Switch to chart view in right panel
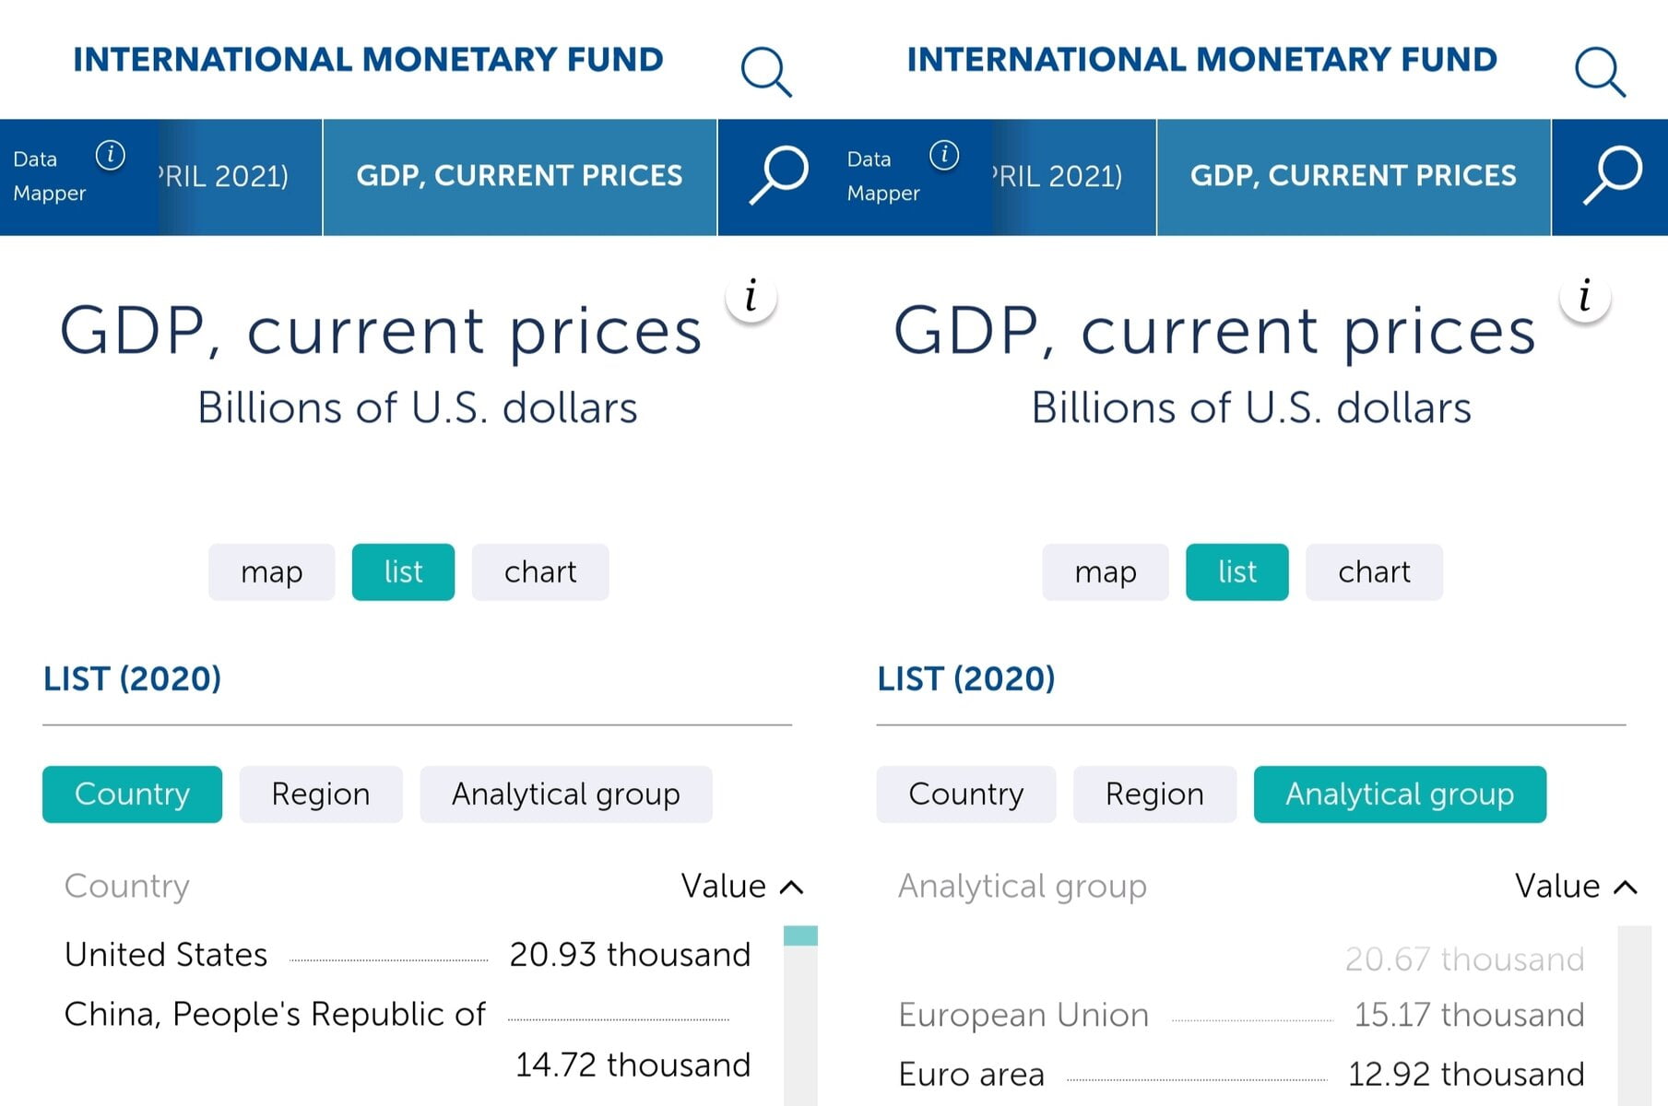This screenshot has height=1106, width=1668. pyautogui.click(x=1374, y=572)
